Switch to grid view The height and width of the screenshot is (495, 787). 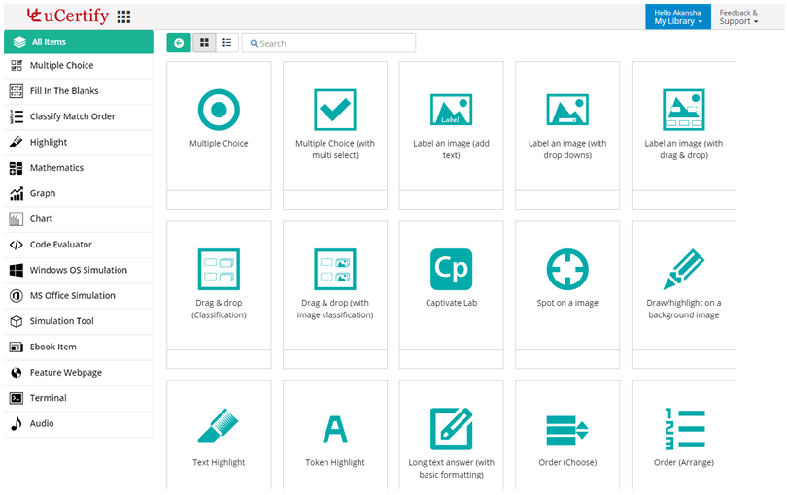pyautogui.click(x=204, y=43)
